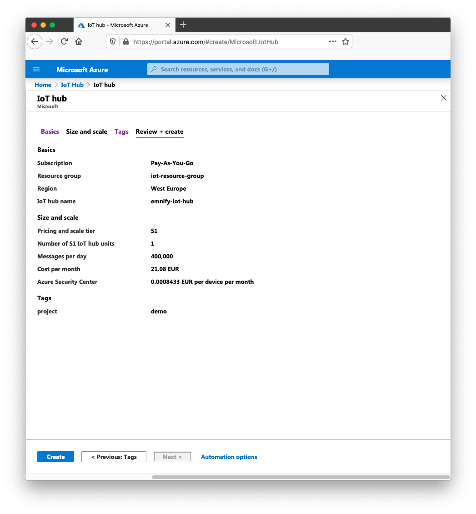
Task: Open the page actions ellipsis menu
Action: point(332,41)
